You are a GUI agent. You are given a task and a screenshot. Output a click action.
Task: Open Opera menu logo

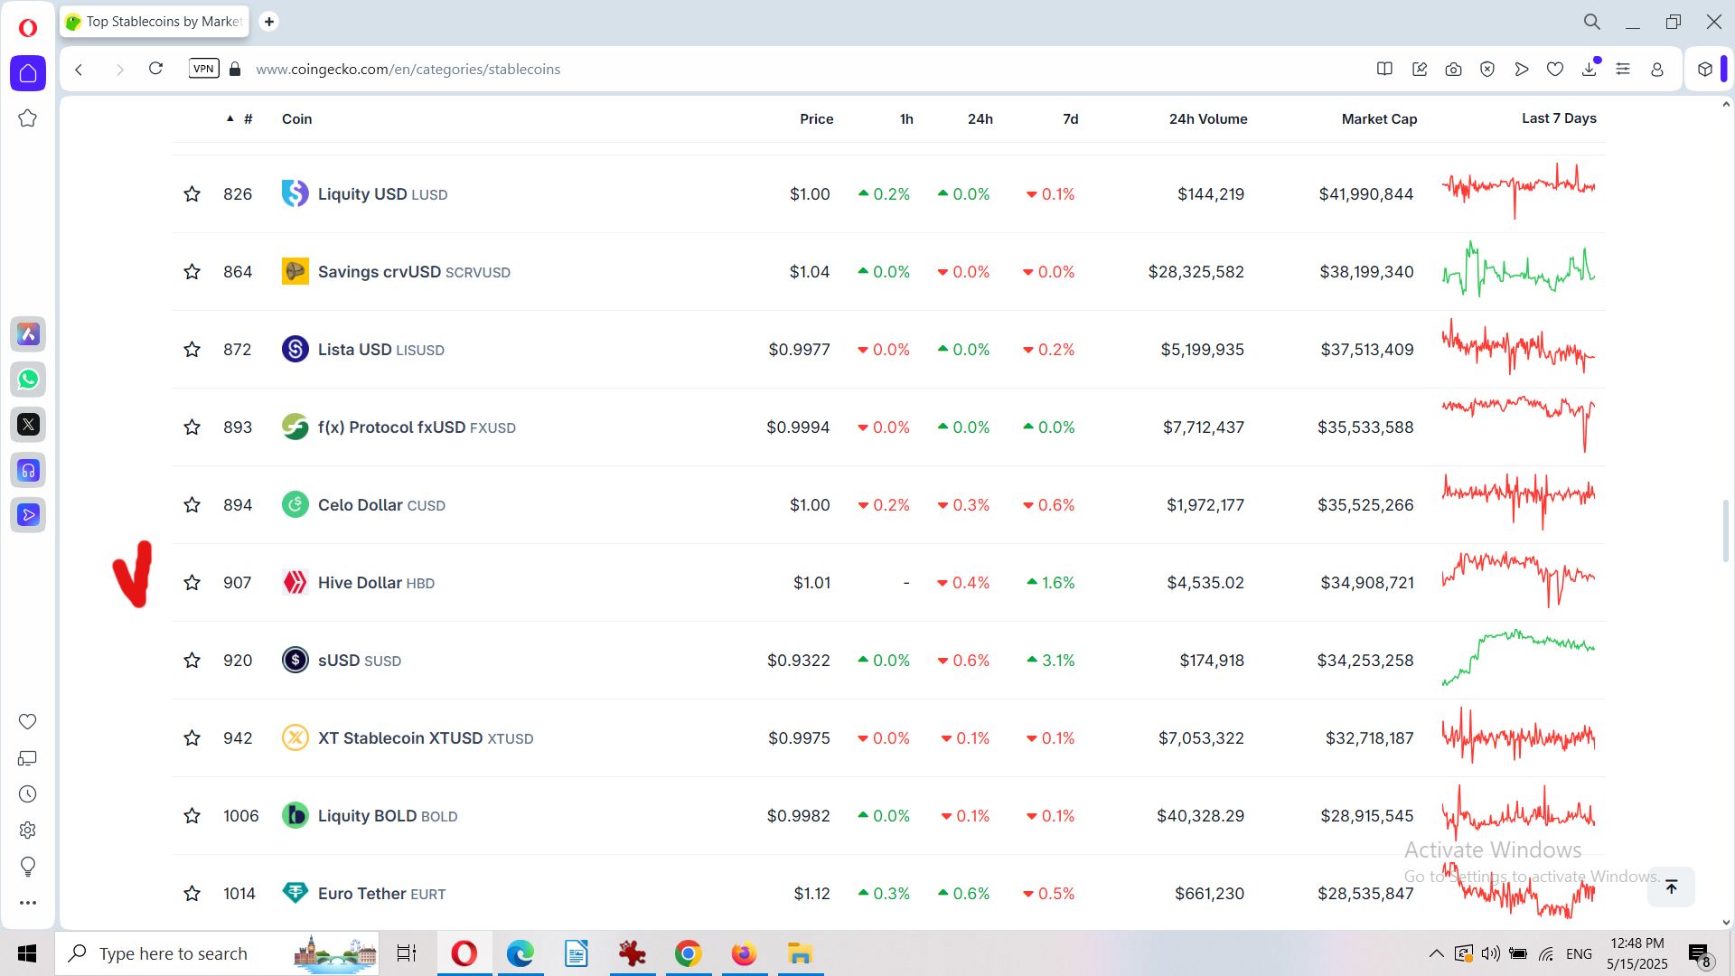[28, 28]
